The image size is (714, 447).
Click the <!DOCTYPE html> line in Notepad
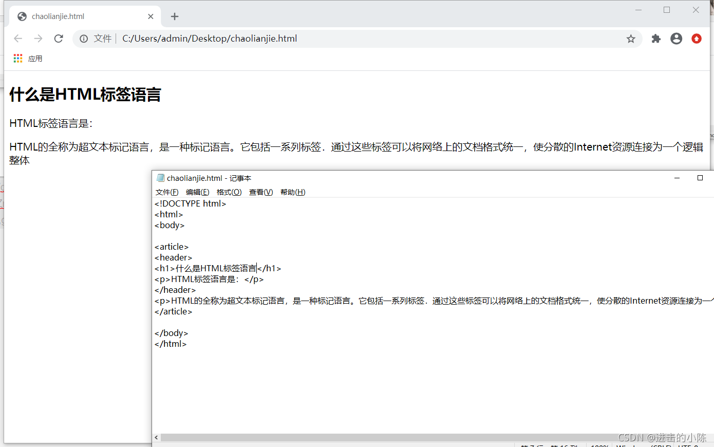pos(191,203)
